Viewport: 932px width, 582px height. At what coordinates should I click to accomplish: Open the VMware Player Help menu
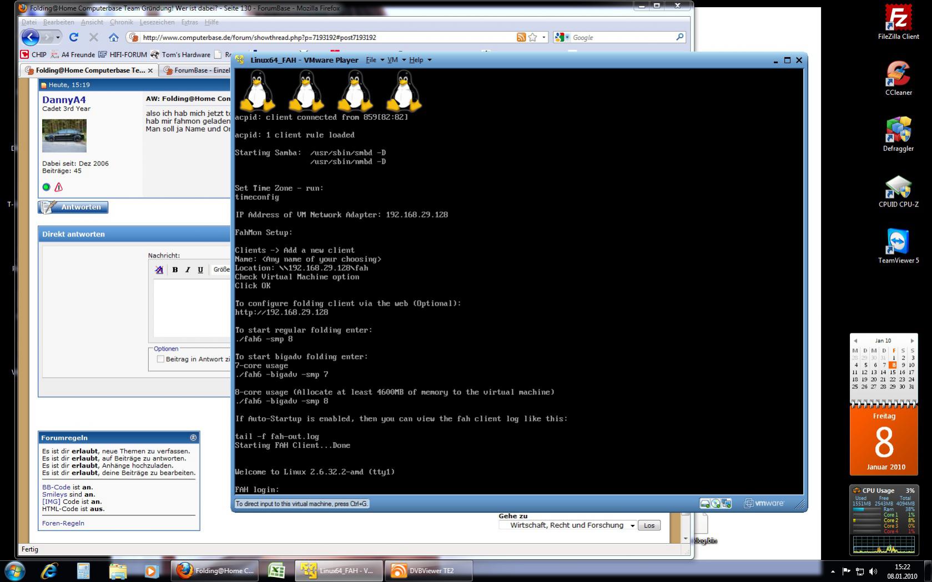420,60
